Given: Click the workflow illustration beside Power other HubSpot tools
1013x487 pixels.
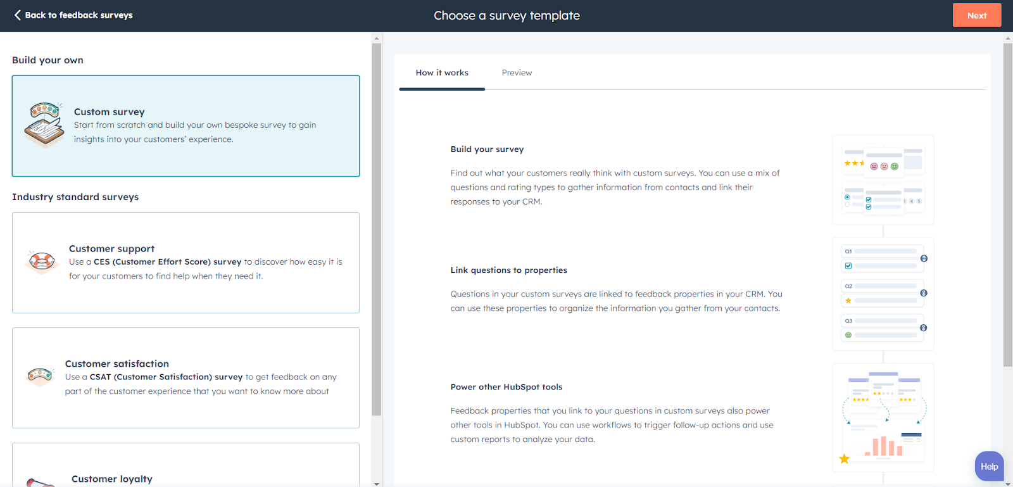Looking at the screenshot, I should point(883,417).
